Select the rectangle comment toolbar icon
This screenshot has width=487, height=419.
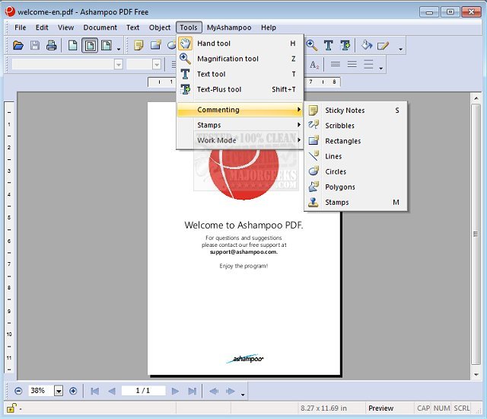[155, 46]
